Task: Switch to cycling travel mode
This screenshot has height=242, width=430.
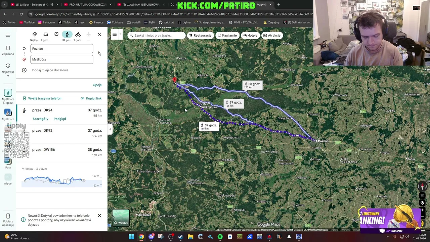Action: (x=78, y=34)
